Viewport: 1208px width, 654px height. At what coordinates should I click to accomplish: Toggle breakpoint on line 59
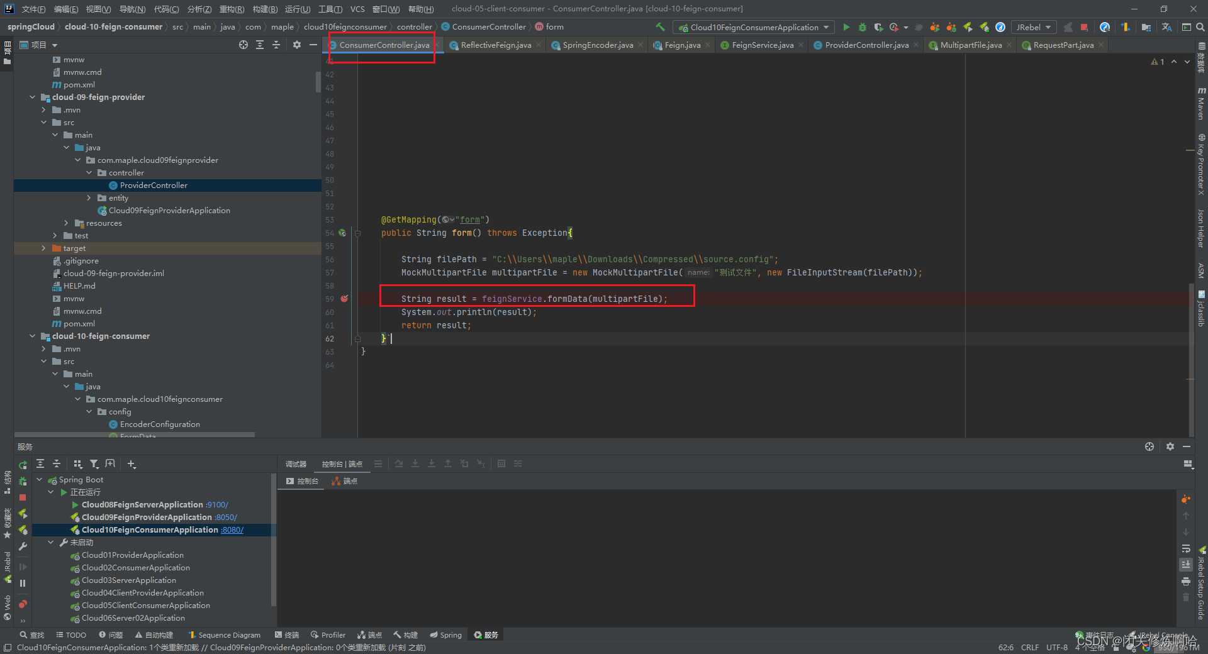point(344,299)
